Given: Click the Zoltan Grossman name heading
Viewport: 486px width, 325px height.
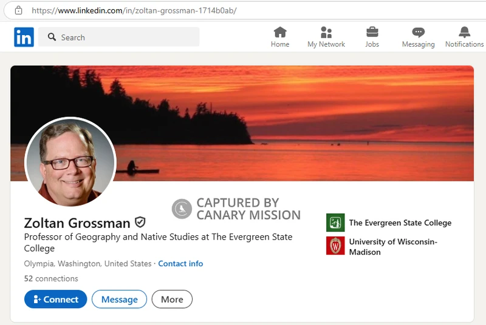Looking at the screenshot, I should [x=77, y=223].
